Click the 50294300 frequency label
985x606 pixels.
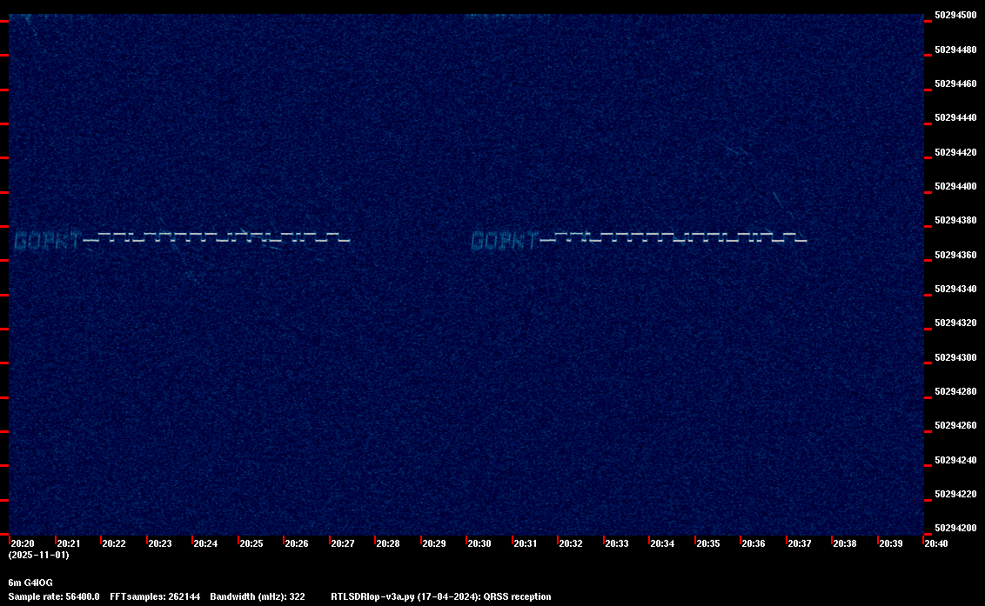tap(955, 357)
